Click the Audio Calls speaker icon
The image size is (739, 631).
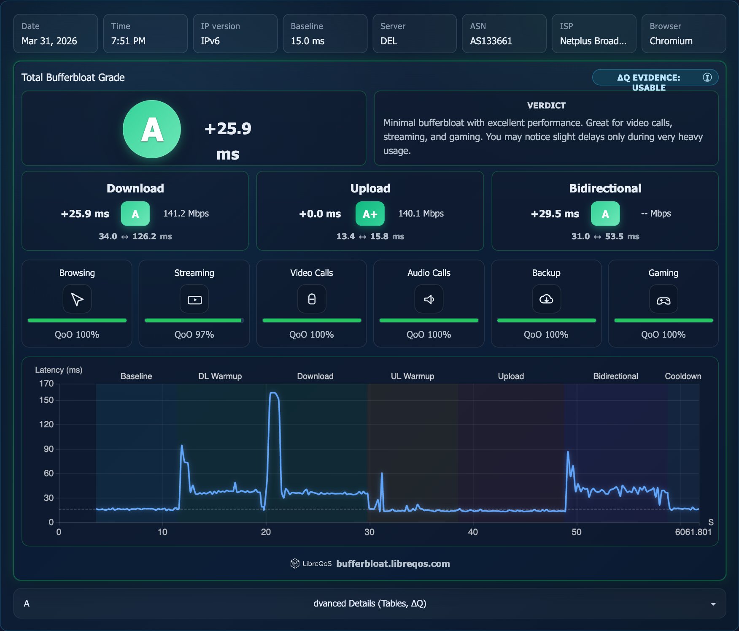429,299
